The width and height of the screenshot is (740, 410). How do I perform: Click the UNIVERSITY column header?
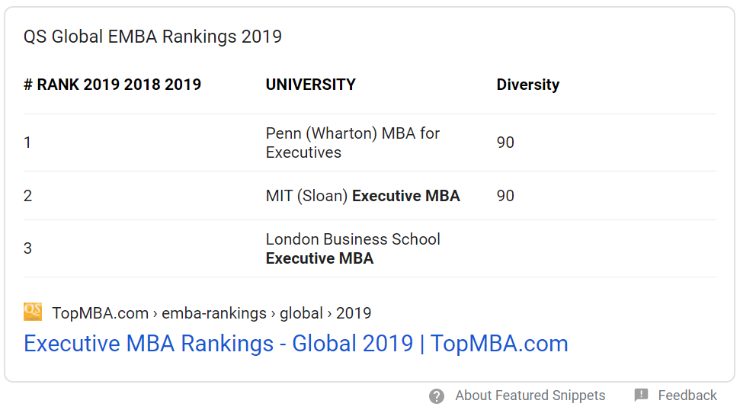(x=310, y=85)
